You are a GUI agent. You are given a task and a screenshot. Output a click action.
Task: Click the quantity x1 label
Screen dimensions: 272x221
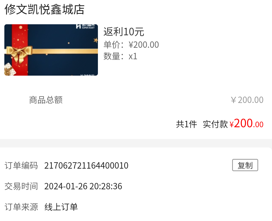point(133,56)
